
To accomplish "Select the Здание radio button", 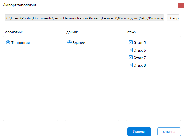I will click(69, 42).
